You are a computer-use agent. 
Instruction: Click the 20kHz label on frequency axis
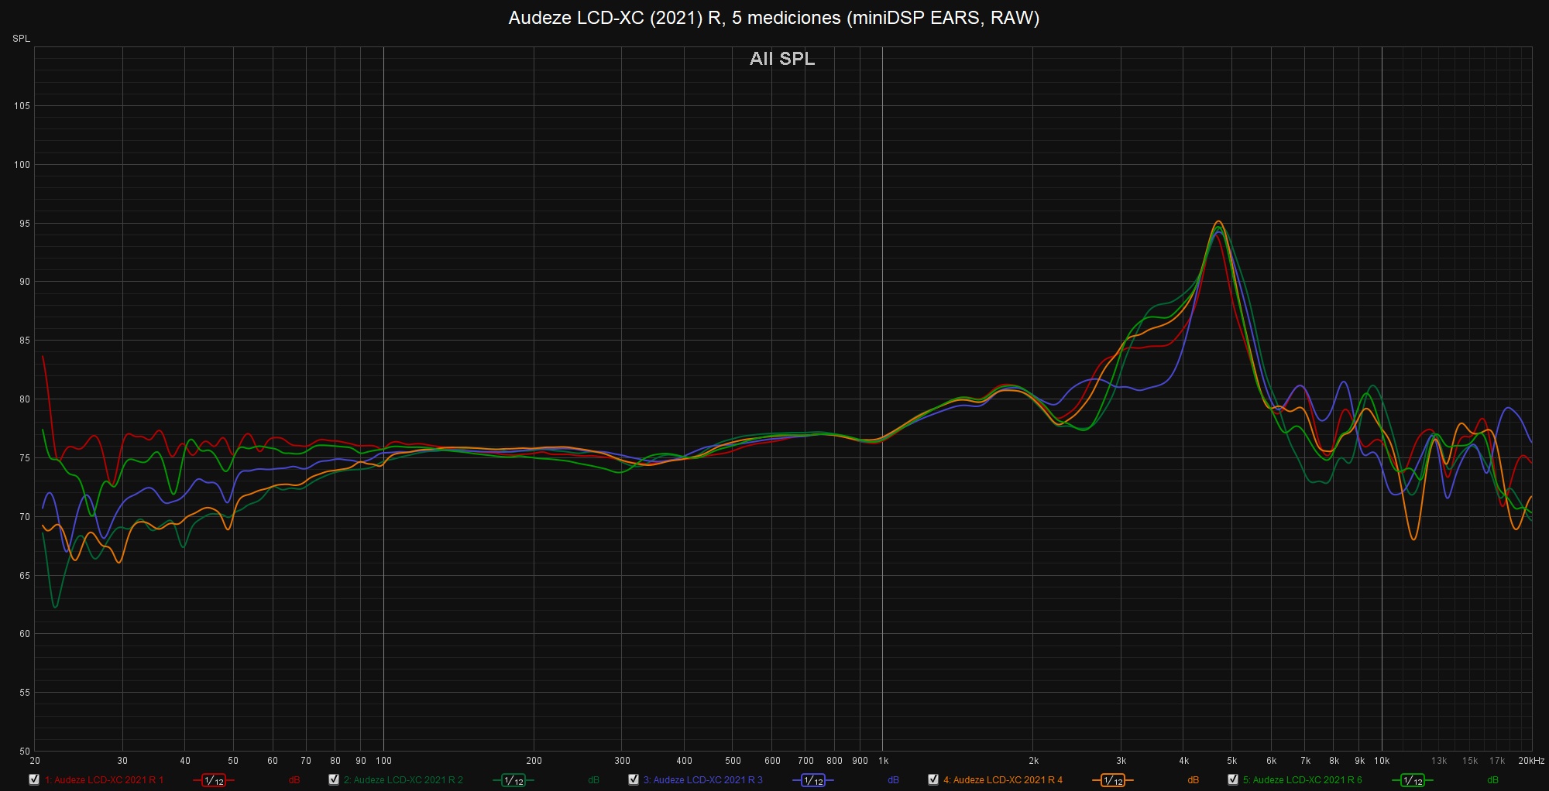coord(1530,761)
